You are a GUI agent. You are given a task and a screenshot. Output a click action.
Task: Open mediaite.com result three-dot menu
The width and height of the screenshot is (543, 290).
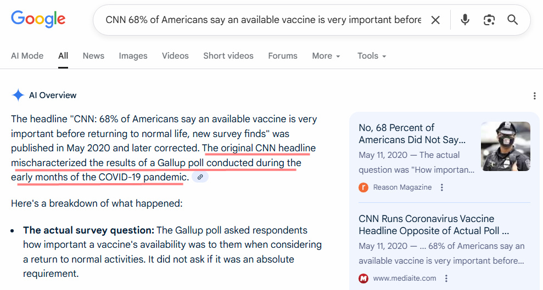[x=446, y=278]
